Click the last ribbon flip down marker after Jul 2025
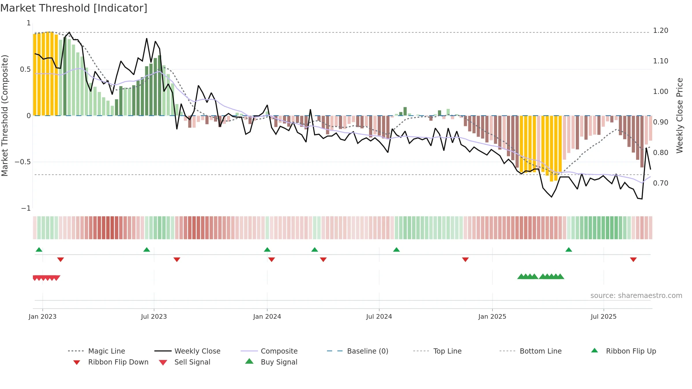The image size is (692, 389). click(633, 260)
